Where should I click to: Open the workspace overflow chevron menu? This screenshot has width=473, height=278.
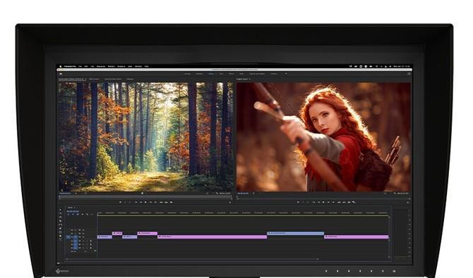(286, 74)
